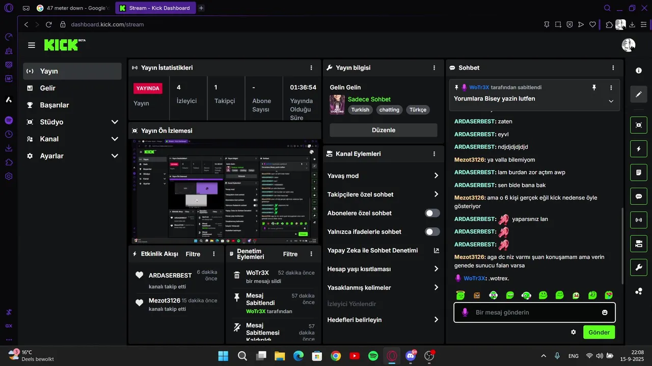Click the green Gönder button
This screenshot has height=366, width=652.
599,332
